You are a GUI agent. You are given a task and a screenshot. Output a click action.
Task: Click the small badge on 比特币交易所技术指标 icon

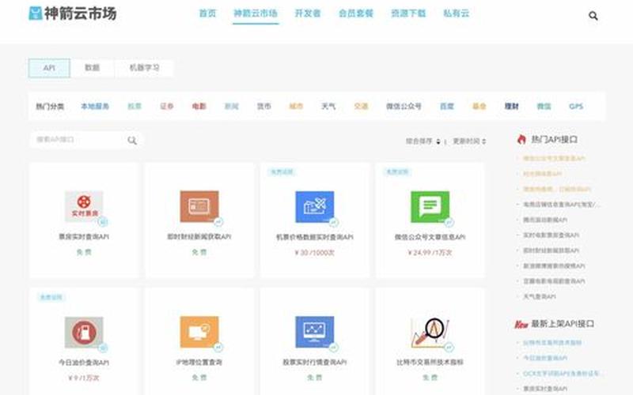click(x=449, y=347)
